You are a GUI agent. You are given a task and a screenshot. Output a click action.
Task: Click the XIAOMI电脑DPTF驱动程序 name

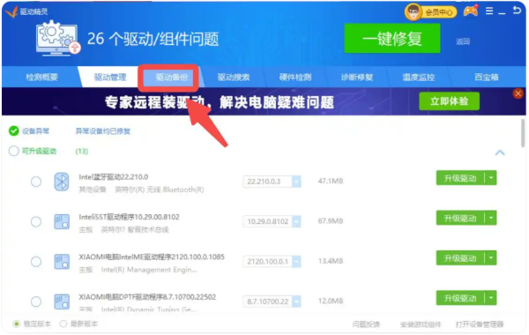click(x=147, y=297)
